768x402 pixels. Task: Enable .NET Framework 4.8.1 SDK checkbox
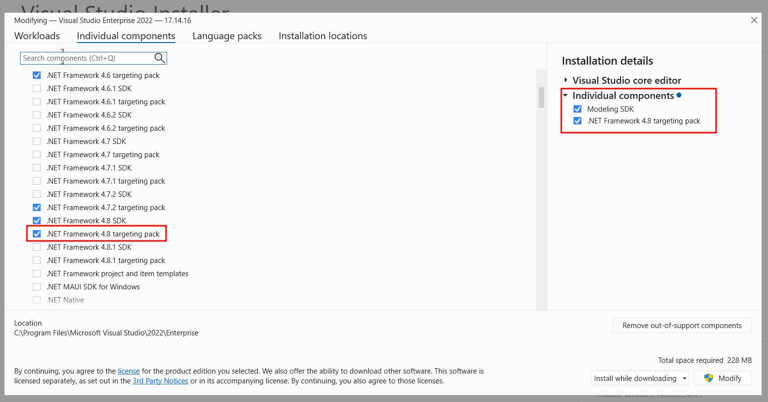coord(37,247)
